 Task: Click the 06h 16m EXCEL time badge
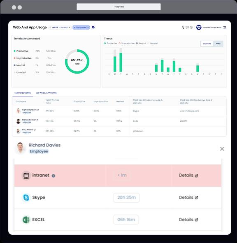click(126, 220)
